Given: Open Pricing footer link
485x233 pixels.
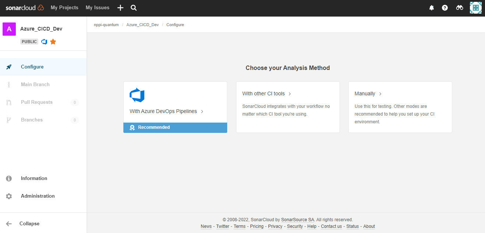Looking at the screenshot, I should (257, 226).
